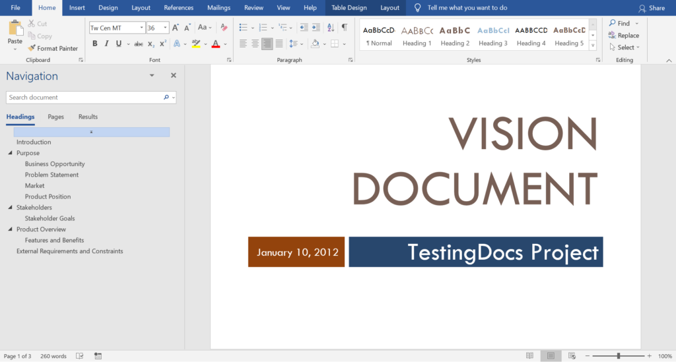Screen dimensions: 676x362
Task: Switch to Print Layout view
Action: pos(551,356)
